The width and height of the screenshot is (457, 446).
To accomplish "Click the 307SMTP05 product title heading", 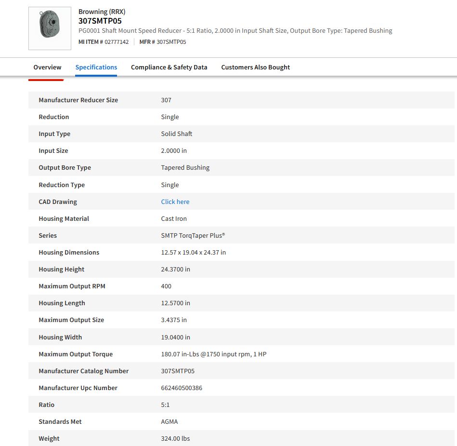I will coord(100,21).
